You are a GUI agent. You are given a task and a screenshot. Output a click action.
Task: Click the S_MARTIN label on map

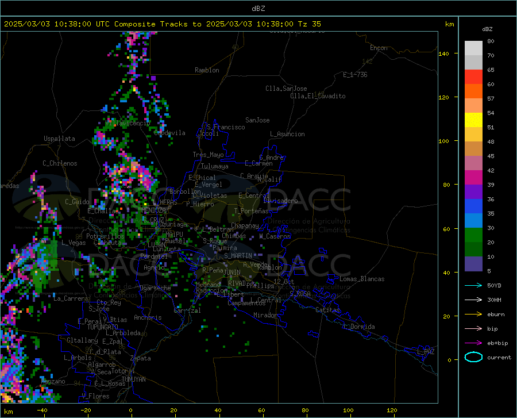point(238,256)
